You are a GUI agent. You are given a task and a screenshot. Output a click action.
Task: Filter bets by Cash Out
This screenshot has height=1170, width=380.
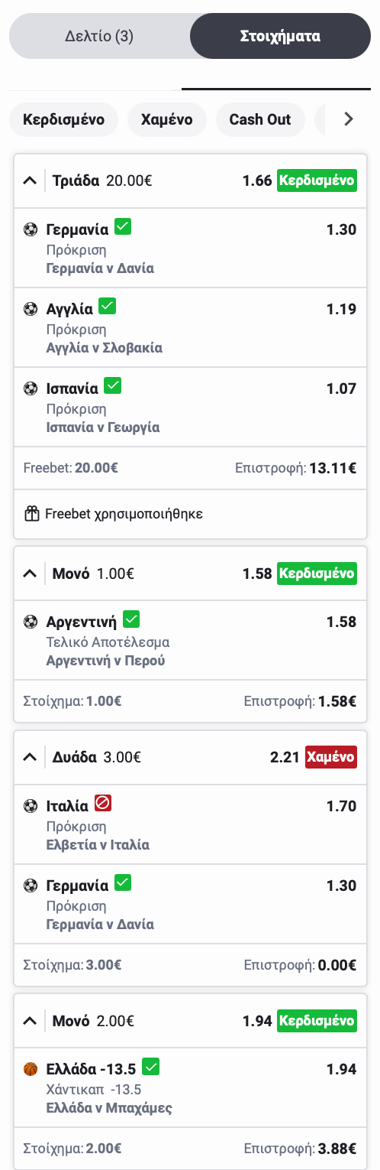(260, 119)
